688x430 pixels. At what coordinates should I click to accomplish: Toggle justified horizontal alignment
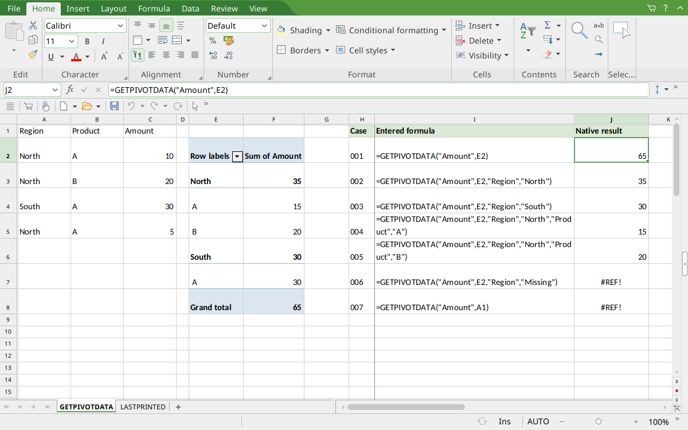click(x=195, y=56)
